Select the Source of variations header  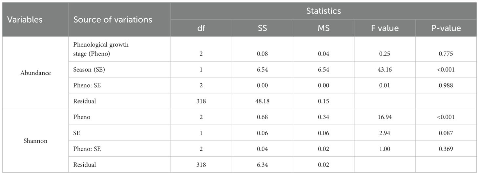[113, 19]
